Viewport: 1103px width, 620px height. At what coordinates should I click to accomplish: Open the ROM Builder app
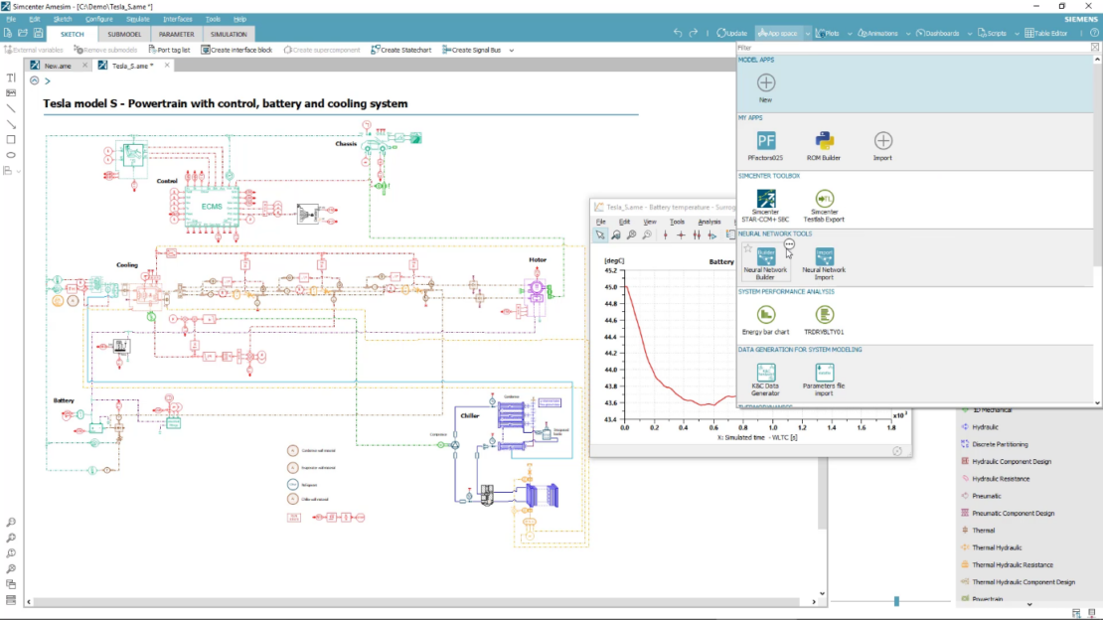824,140
